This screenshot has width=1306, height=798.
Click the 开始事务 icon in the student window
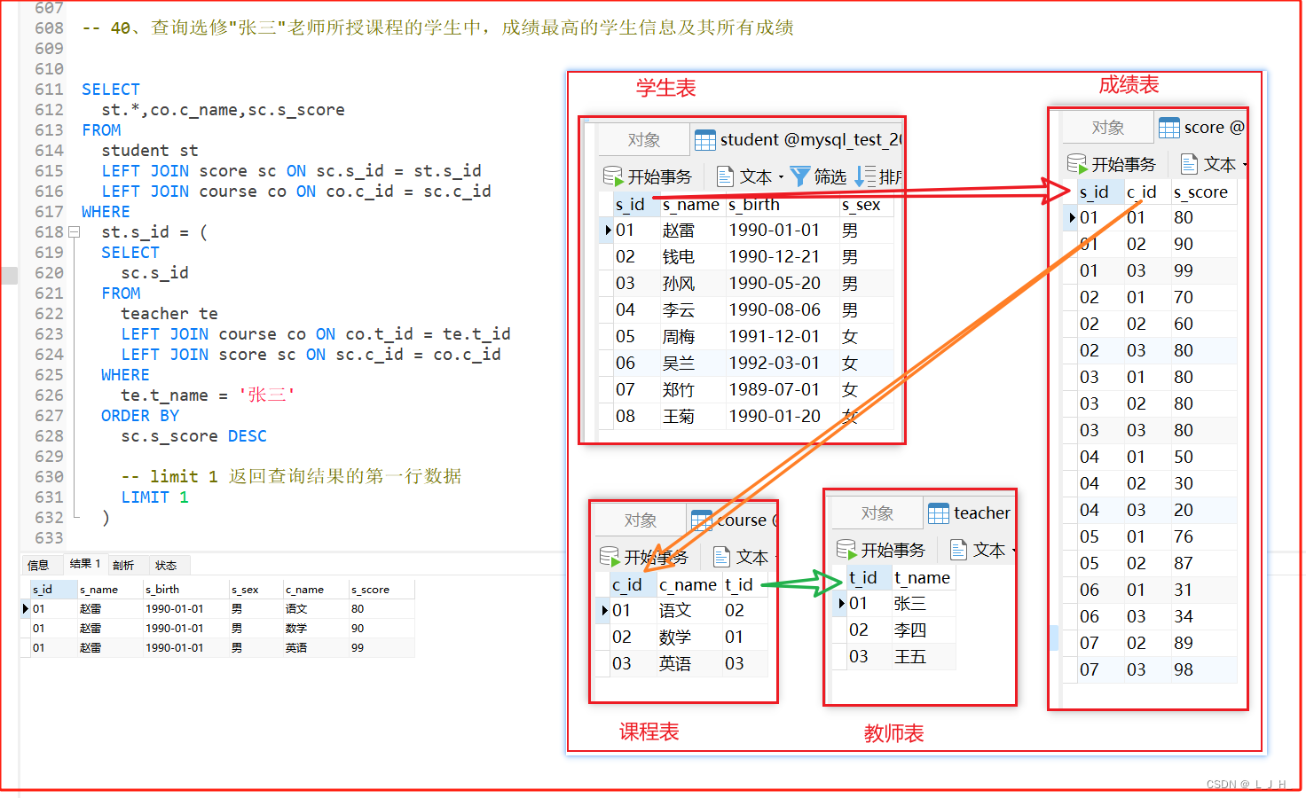[x=613, y=176]
